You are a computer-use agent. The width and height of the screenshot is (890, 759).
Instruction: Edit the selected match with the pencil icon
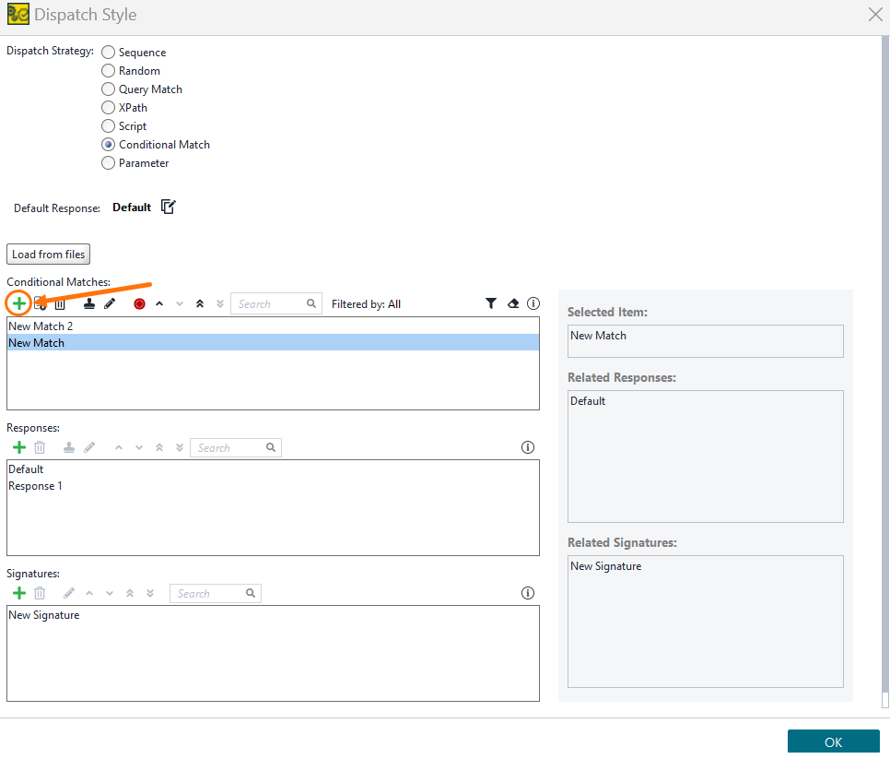111,303
